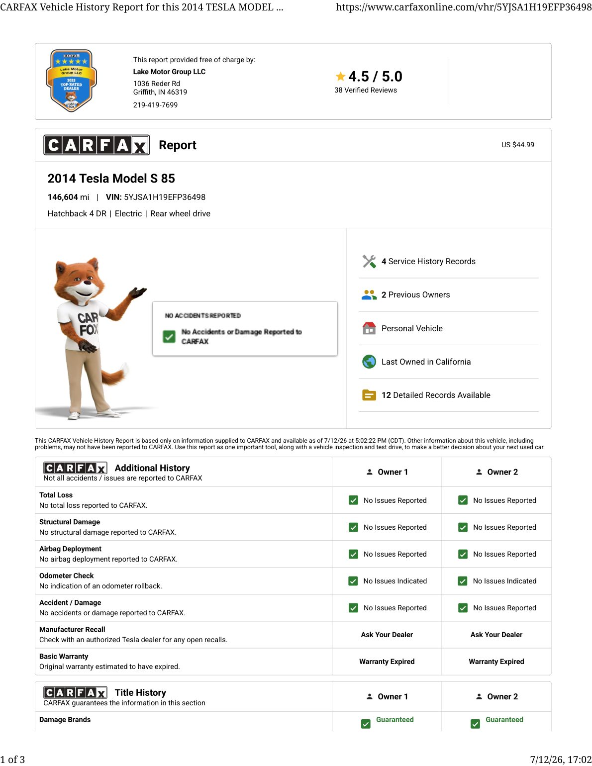Click the Owner 1 person icon in Title History
Viewport: 592px width, 766px height.
pos(370,696)
